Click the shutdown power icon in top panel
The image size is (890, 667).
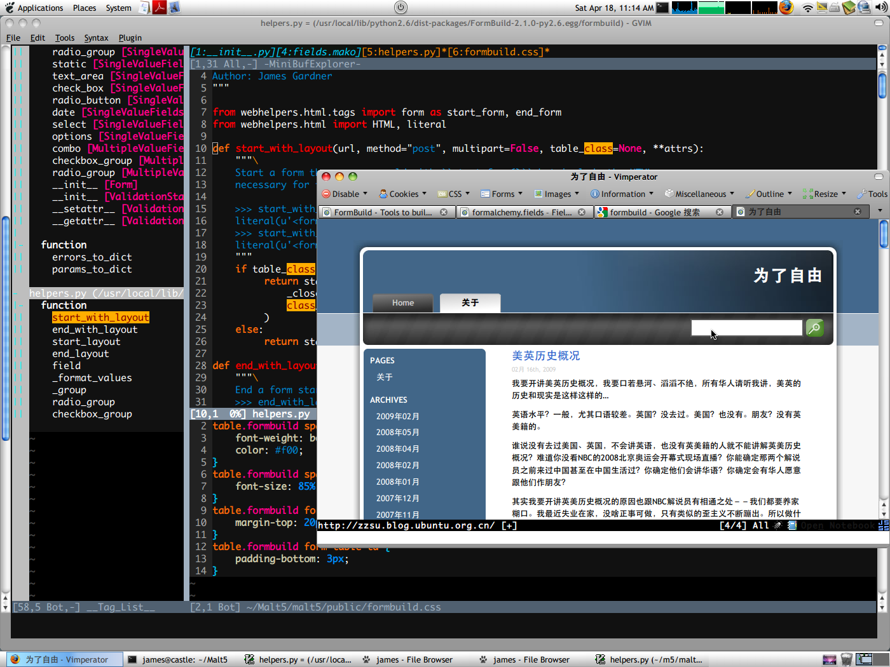tap(400, 8)
